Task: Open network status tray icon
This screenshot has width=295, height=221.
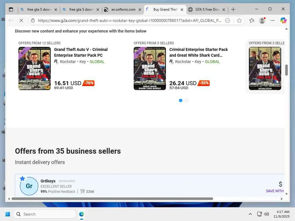Action: tap(260, 214)
